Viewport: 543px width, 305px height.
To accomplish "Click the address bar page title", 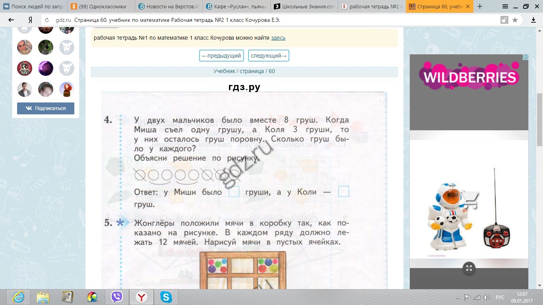I will pos(180,20).
